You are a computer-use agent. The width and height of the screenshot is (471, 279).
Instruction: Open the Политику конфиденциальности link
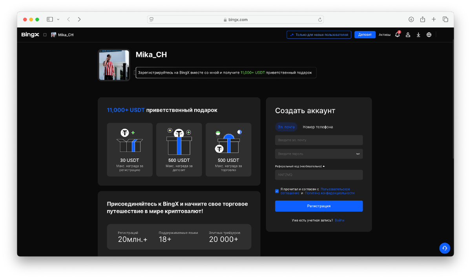(330, 193)
